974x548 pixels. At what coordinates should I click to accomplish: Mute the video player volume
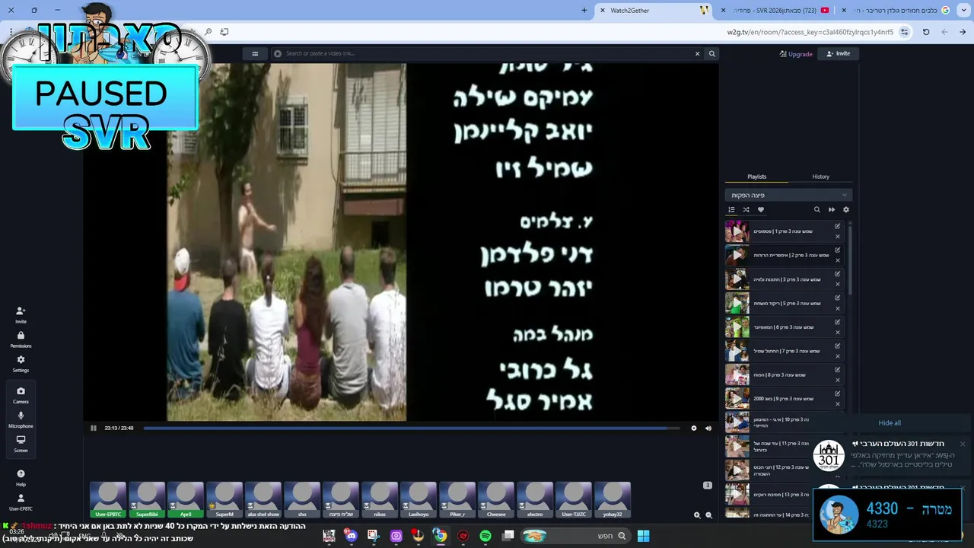708,428
